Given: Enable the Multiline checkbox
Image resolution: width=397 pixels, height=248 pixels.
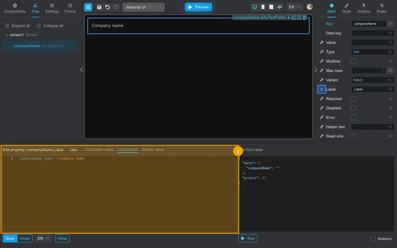Looking at the screenshot, I should 353,61.
